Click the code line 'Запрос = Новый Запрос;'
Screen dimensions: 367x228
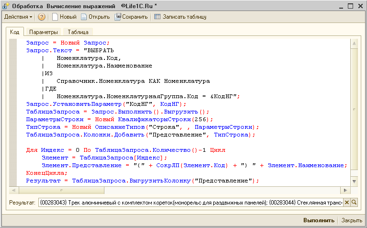tap(68, 43)
